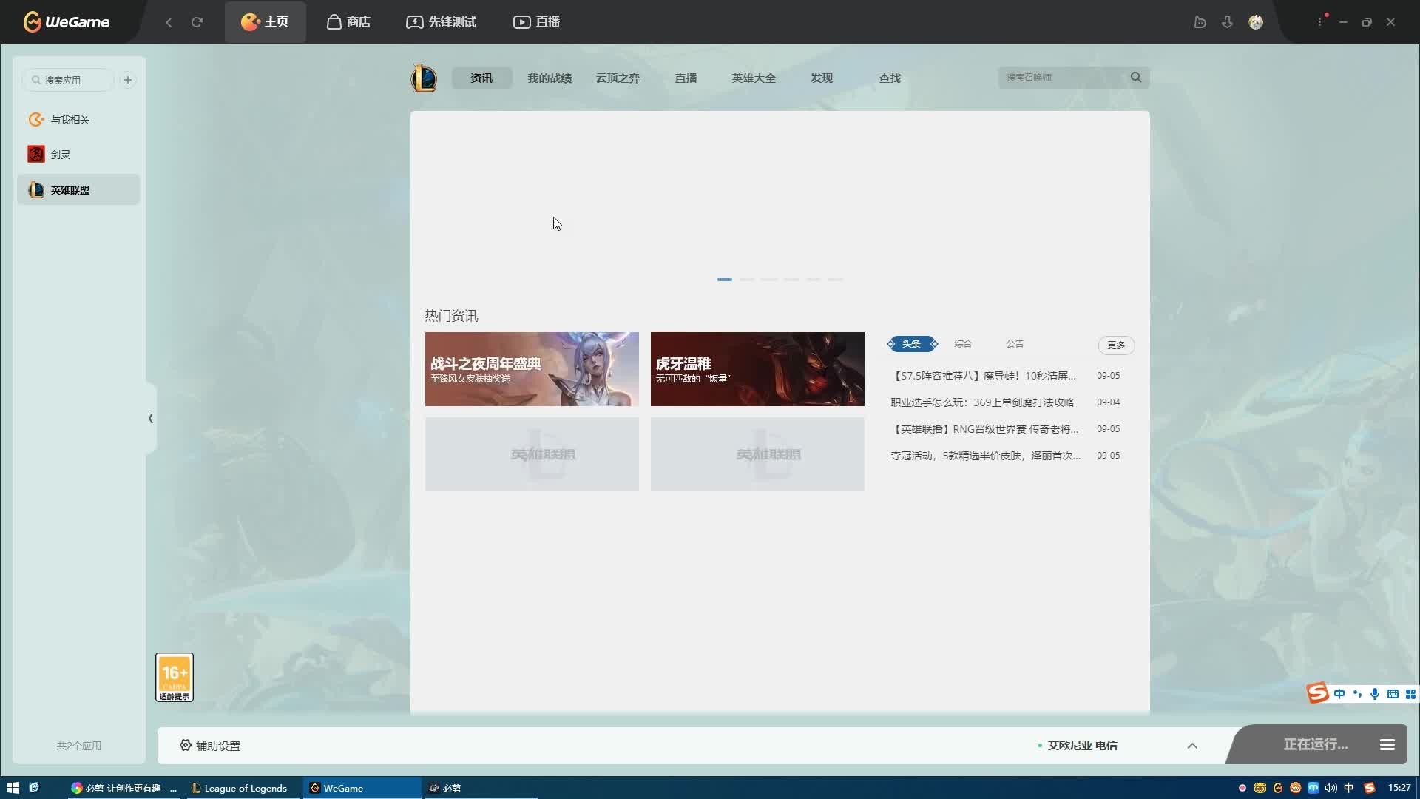Click the WeGame tray icon
Viewport: 1420px width, 799px height.
[1277, 788]
